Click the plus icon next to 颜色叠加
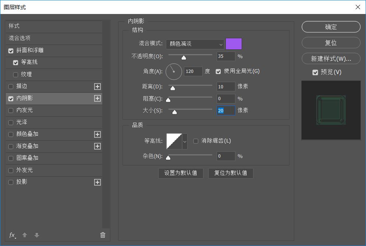 pos(97,134)
